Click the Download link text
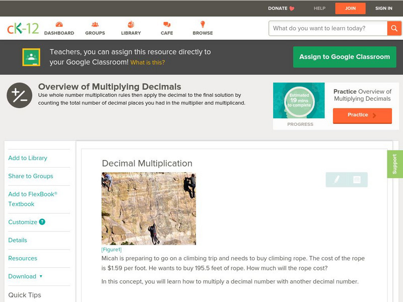 22,276
